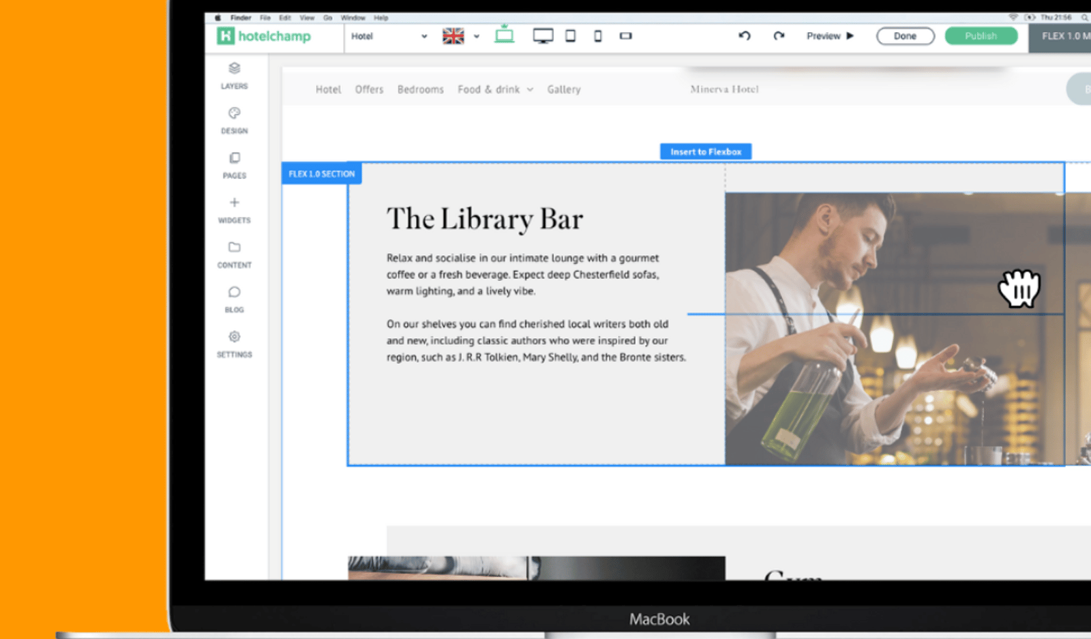Open the Layers panel icon
This screenshot has width=1091, height=639.
235,68
